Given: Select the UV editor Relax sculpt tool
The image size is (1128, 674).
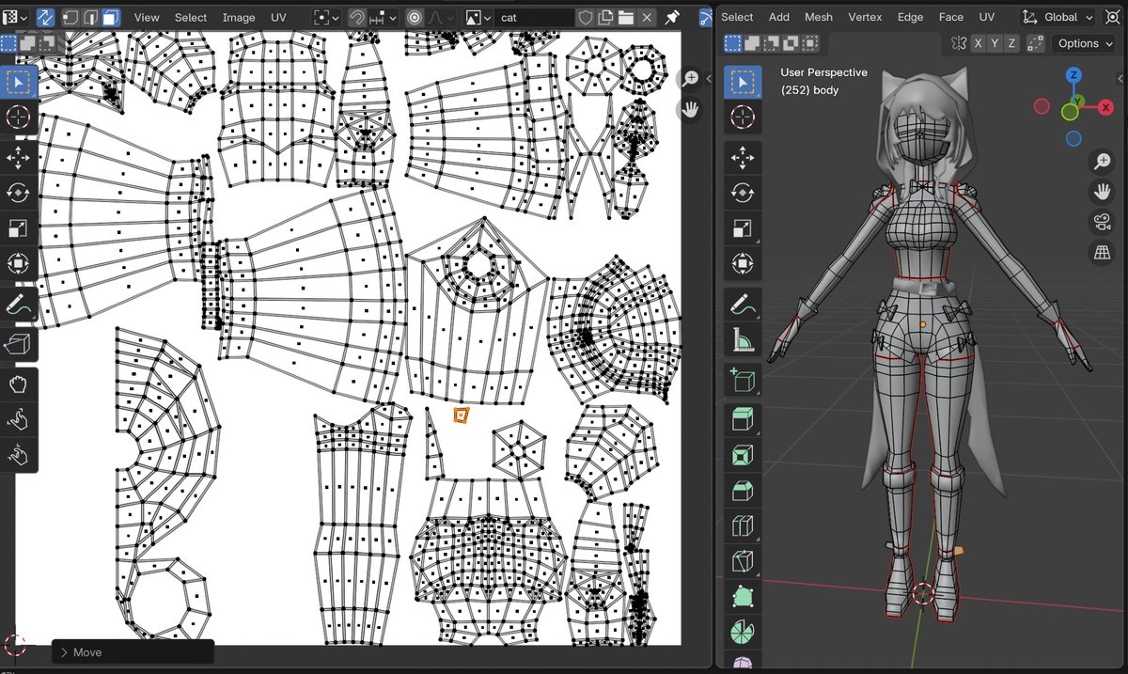Looking at the screenshot, I should (19, 420).
